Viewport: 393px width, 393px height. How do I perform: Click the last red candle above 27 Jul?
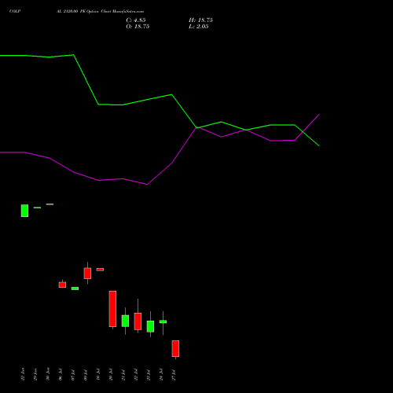175,349
